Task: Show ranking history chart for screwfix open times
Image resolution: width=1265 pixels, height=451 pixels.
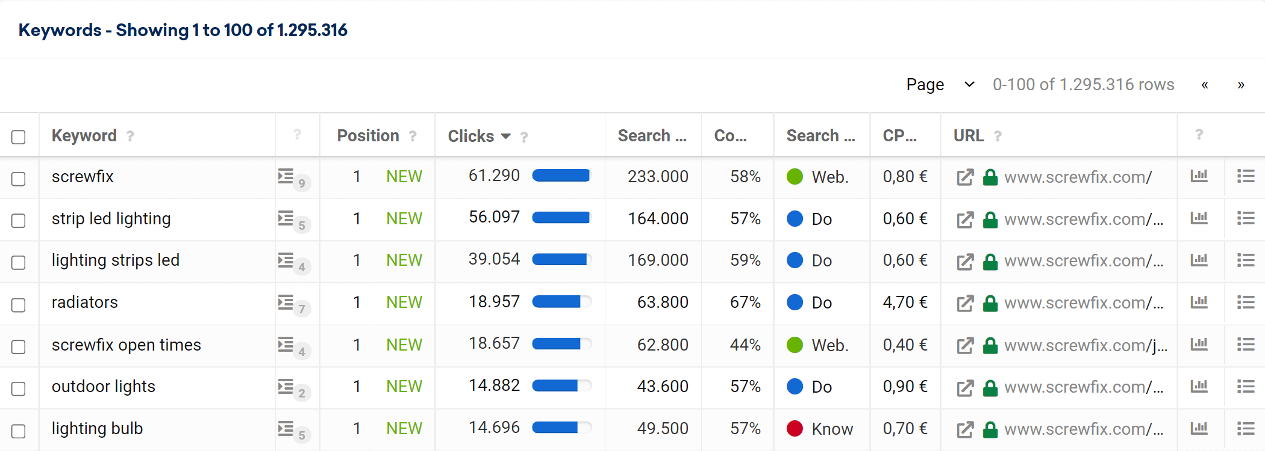Action: (x=1199, y=344)
